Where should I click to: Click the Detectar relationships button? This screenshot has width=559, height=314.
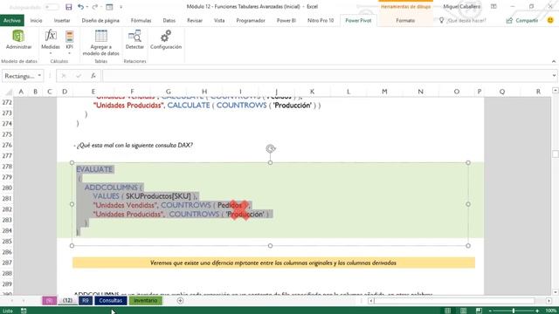(x=135, y=39)
